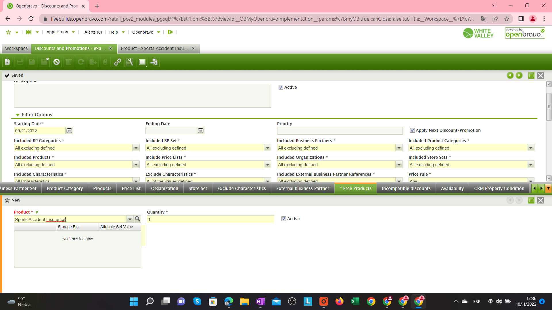
Task: Click the New Document toolbar icon
Action: pos(7,62)
